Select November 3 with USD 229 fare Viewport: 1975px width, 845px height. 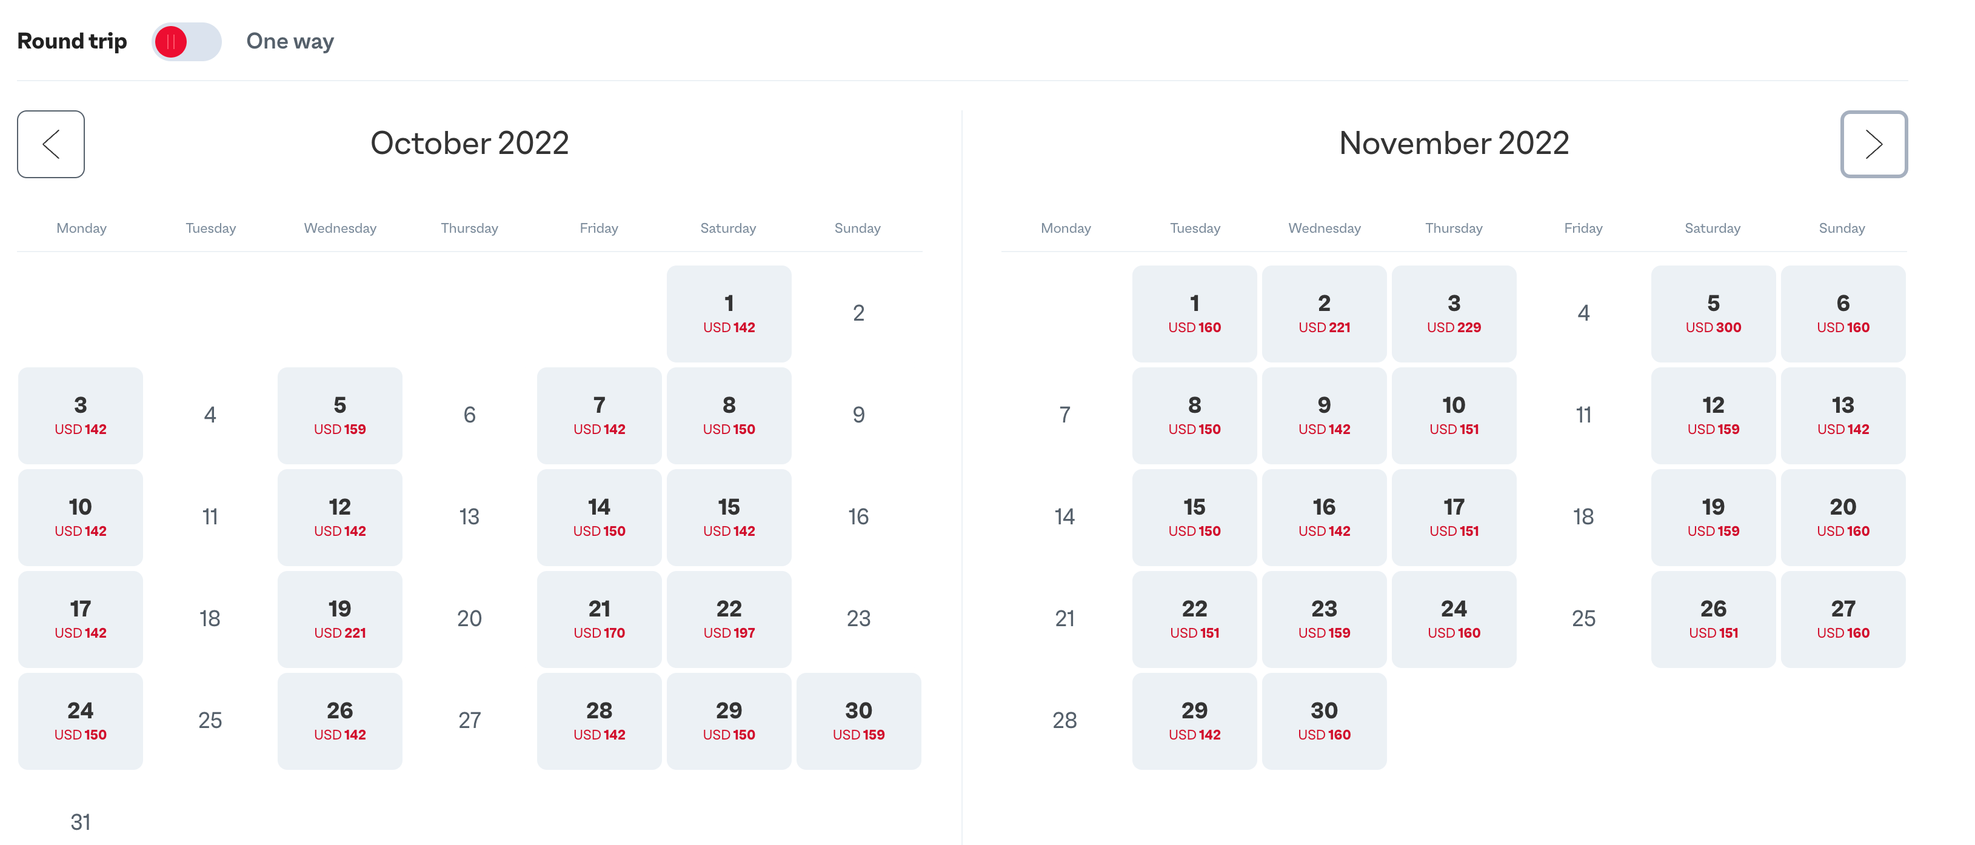click(x=1454, y=313)
